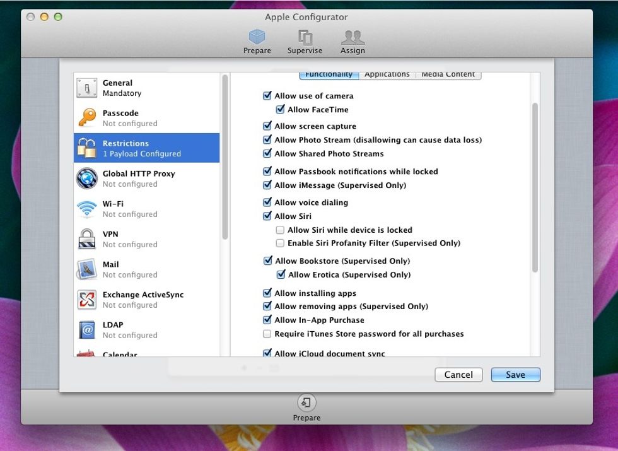Image resolution: width=618 pixels, height=451 pixels.
Task: Switch to the Media Content tab
Action: [x=448, y=75]
